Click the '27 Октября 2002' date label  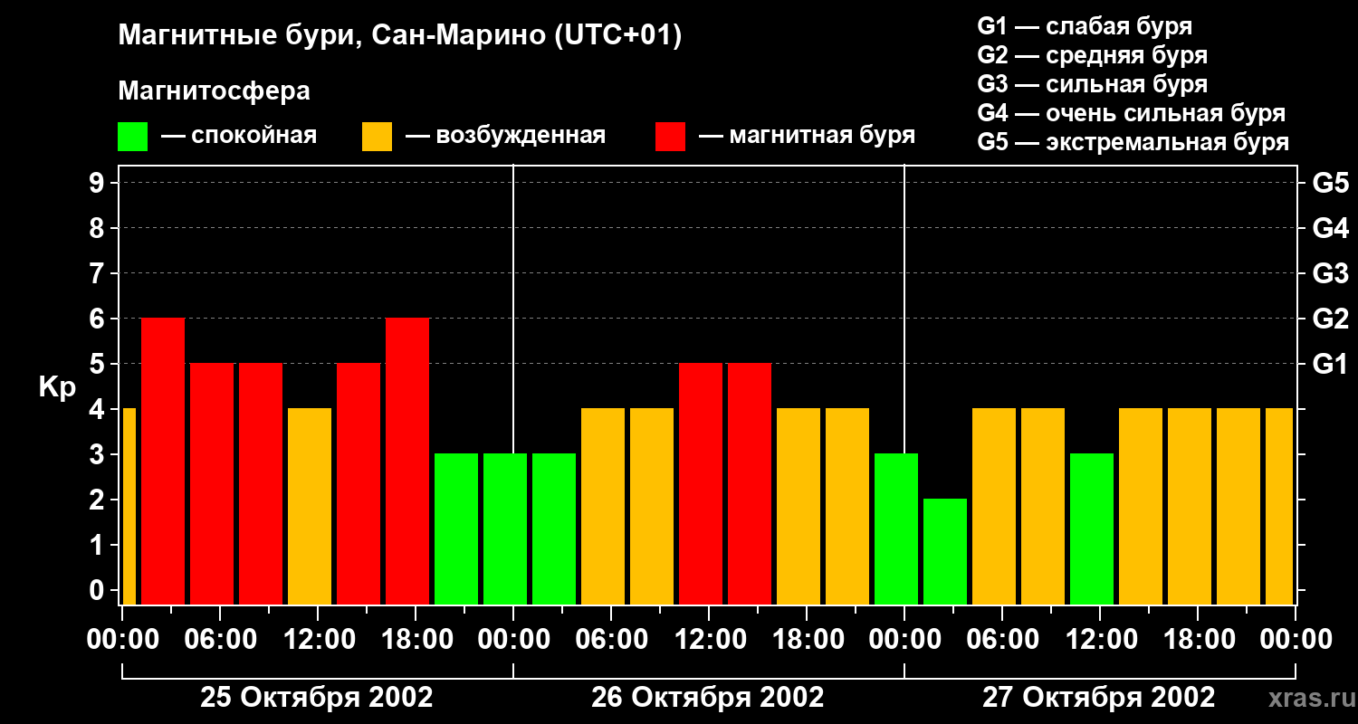point(1099,698)
